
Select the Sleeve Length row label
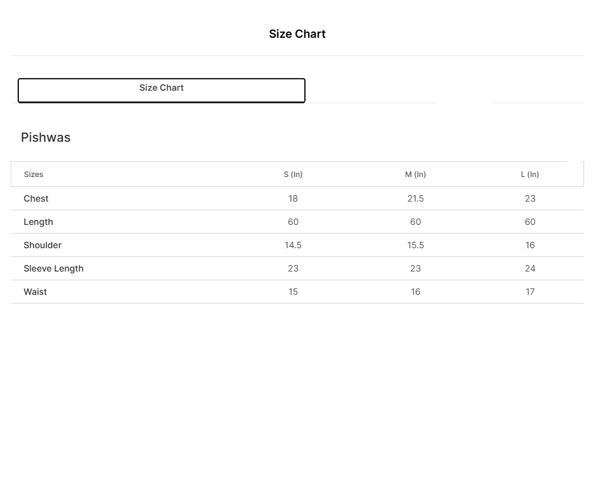pos(54,268)
